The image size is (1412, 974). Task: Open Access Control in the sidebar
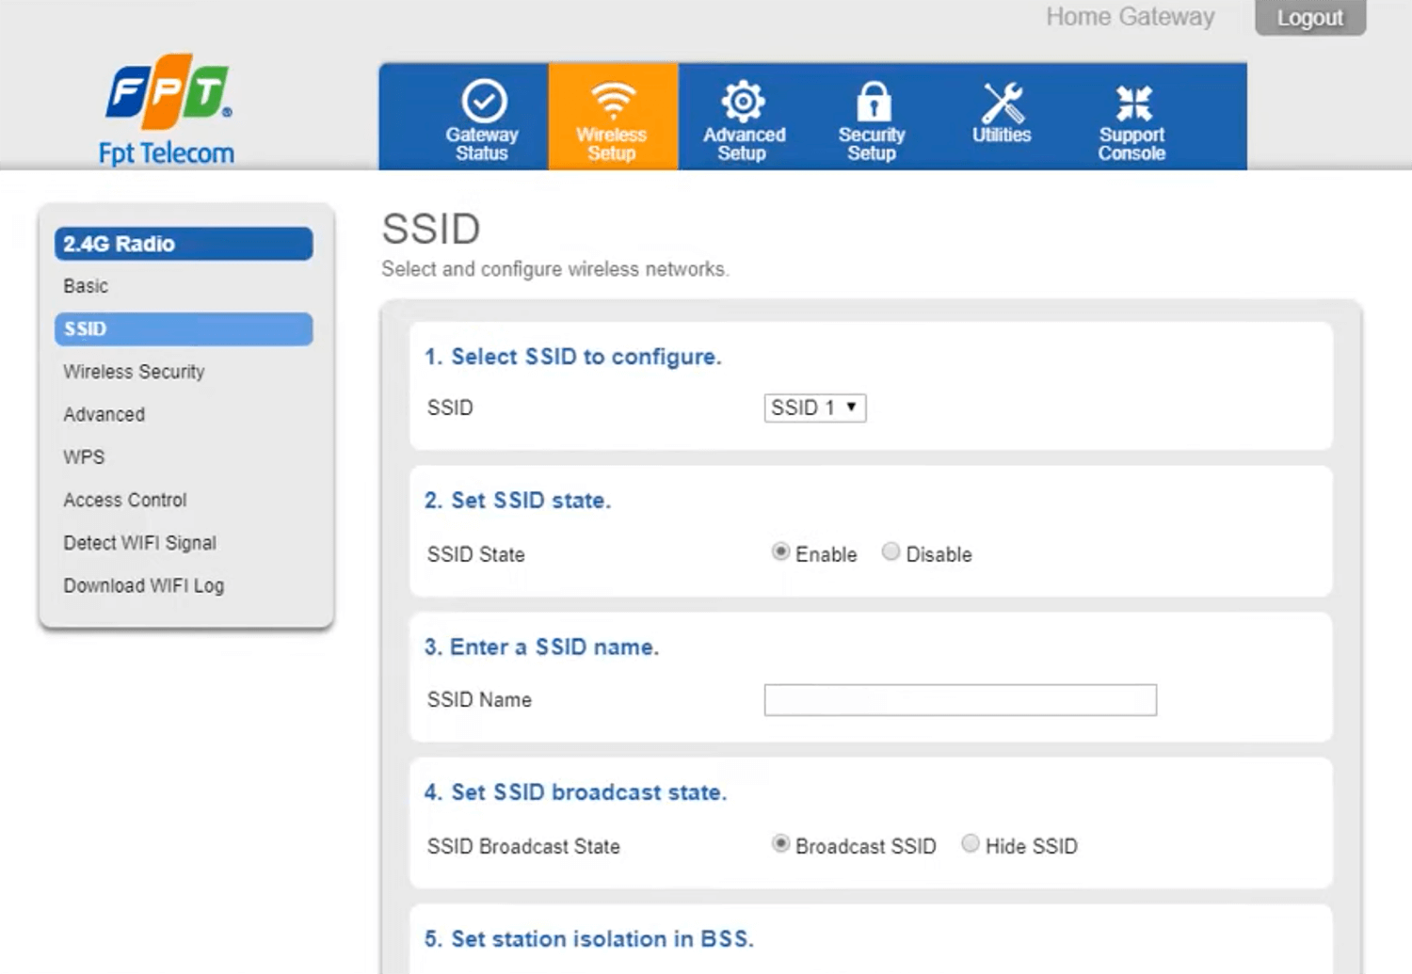tap(125, 500)
